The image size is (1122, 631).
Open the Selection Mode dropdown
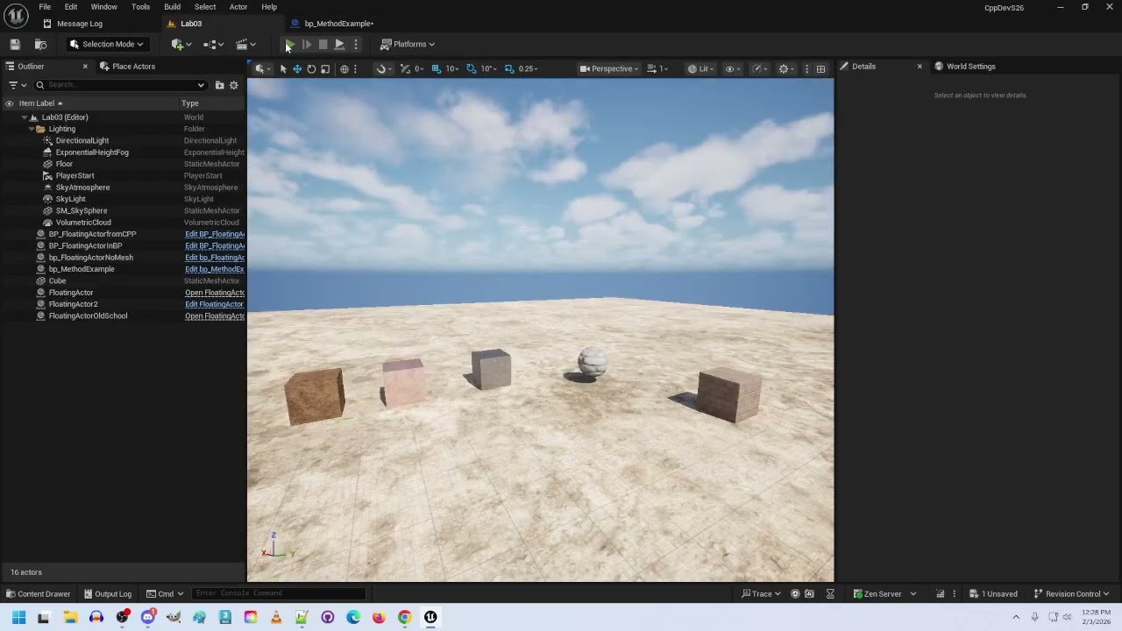point(106,44)
